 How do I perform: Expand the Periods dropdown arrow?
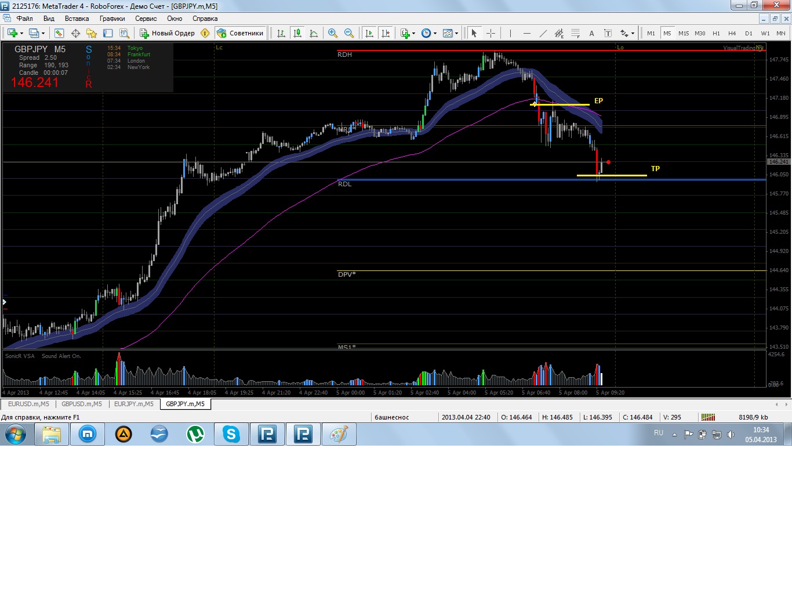(x=435, y=33)
